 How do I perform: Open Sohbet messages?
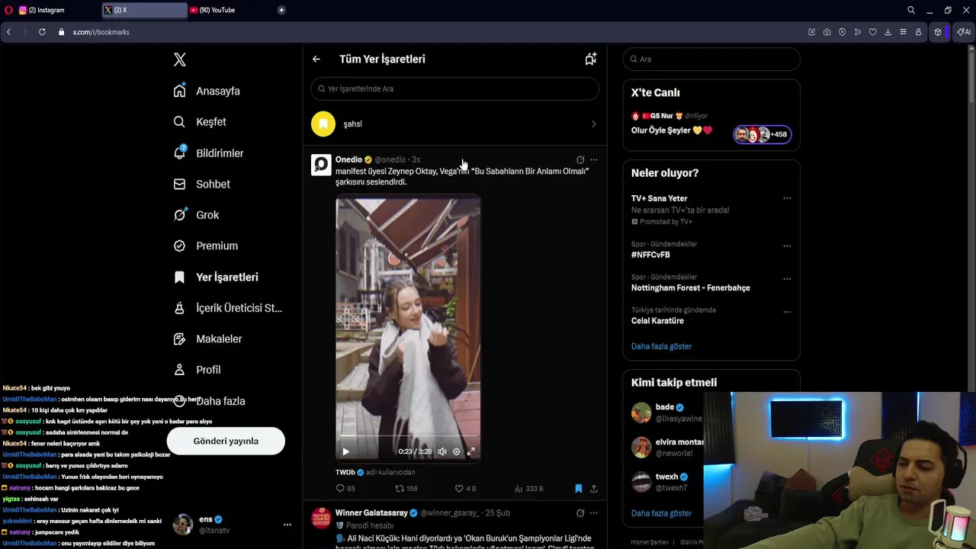(201, 184)
